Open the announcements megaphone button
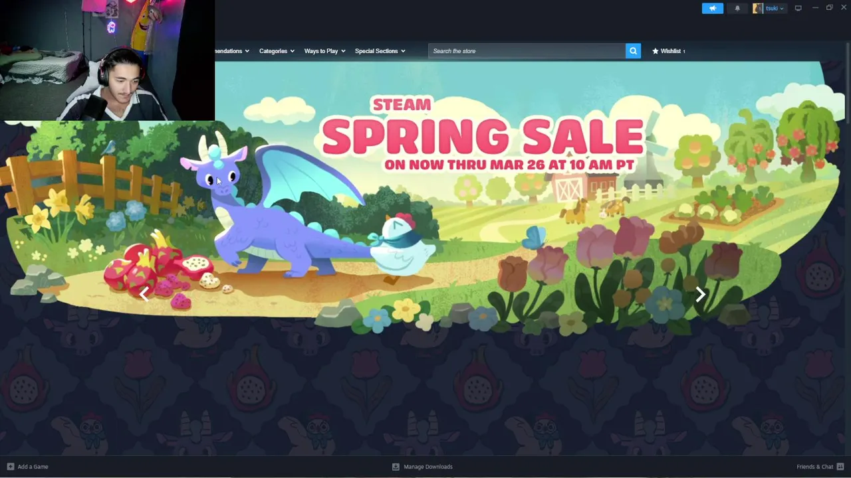This screenshot has width=851, height=478. click(712, 8)
